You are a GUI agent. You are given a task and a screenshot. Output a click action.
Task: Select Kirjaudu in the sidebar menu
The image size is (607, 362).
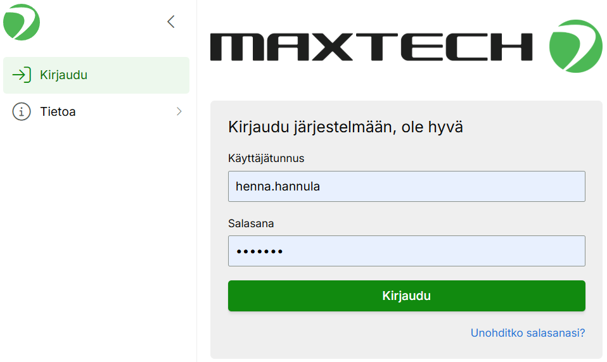click(96, 75)
